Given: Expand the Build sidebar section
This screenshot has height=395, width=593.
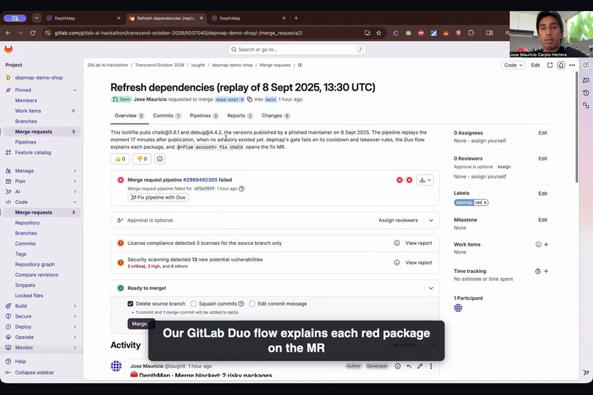Looking at the screenshot, I should tap(75, 306).
